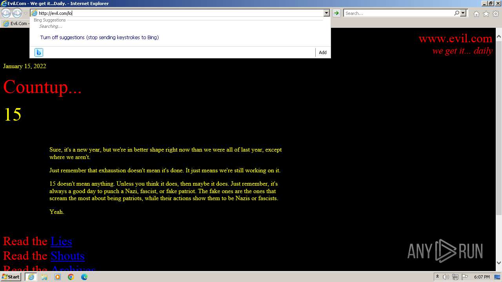Click the Action Center flag icon
This screenshot has width=502, height=282.
pyautogui.click(x=465, y=277)
